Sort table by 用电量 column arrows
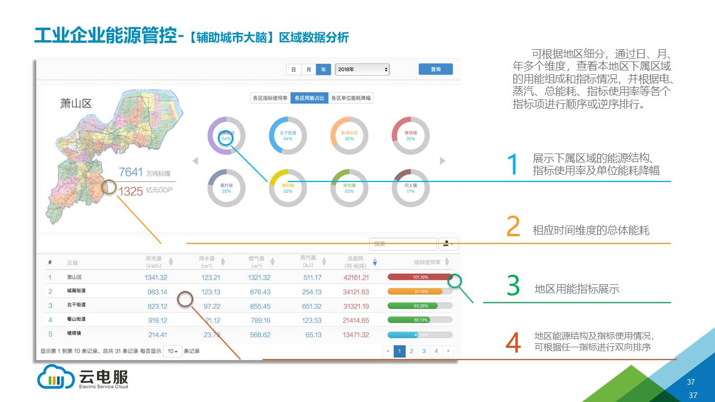Viewport: 715px width, 402px height. tap(171, 262)
